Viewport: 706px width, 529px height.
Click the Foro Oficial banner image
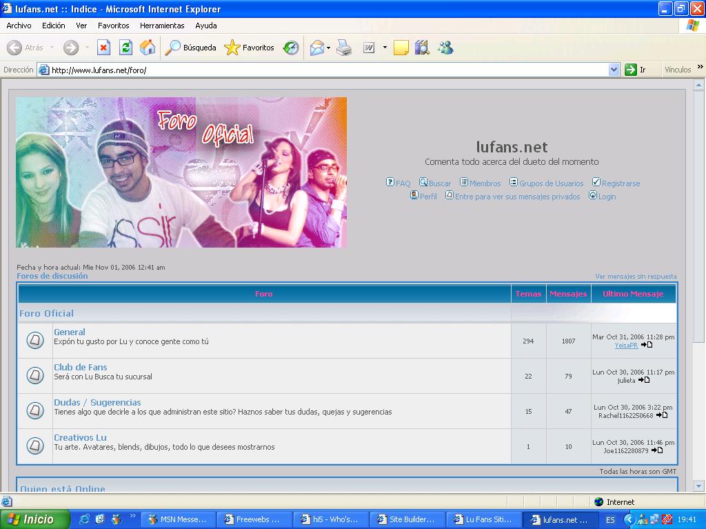coord(181,172)
